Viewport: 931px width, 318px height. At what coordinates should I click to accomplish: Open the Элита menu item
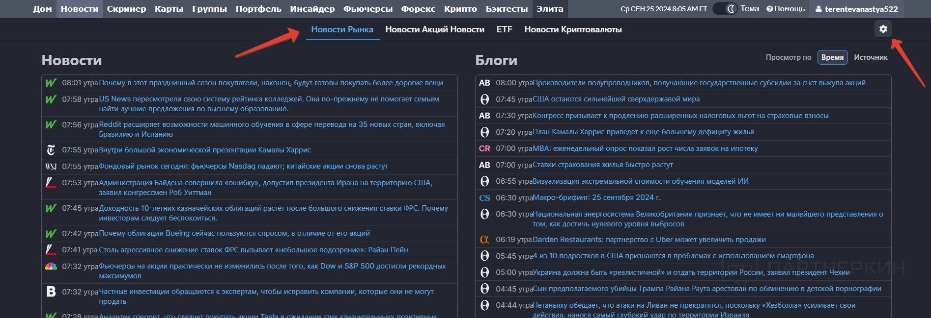point(550,9)
